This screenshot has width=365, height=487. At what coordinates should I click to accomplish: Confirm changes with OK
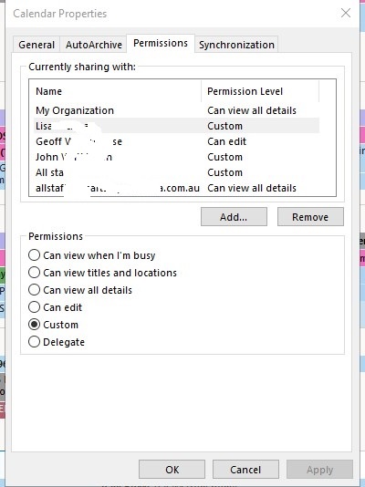click(x=172, y=470)
